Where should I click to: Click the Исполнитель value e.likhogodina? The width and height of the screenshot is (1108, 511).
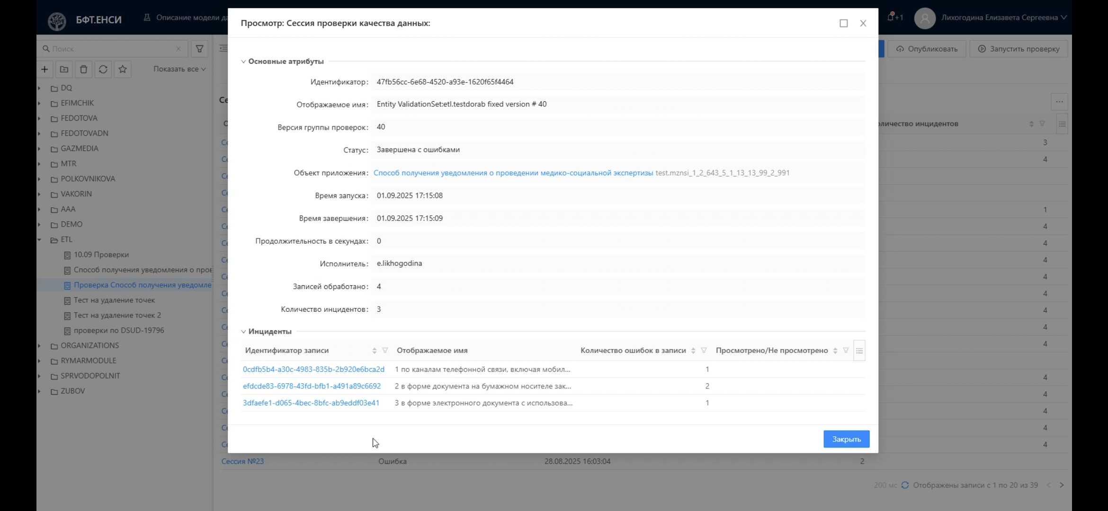399,263
